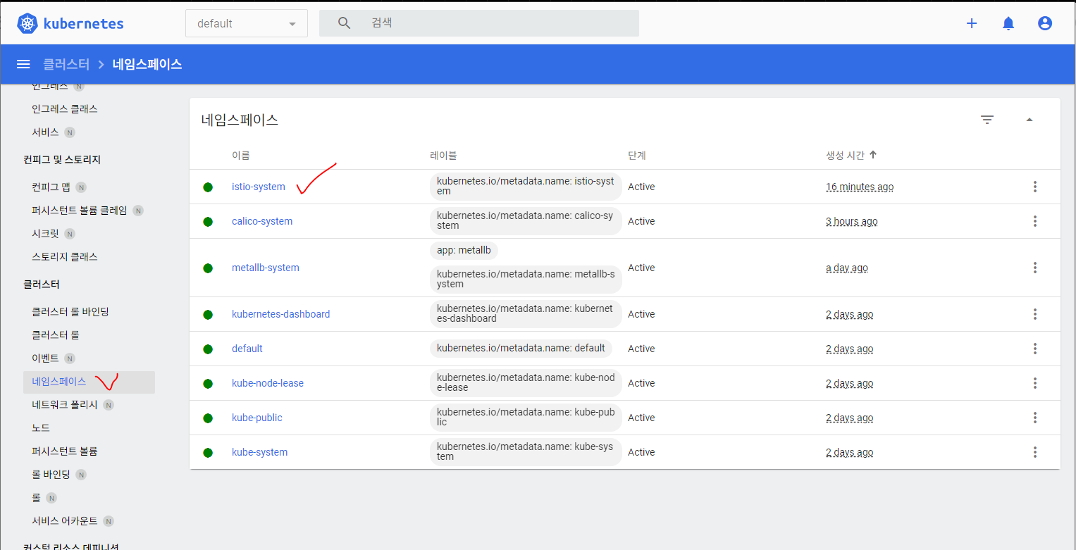1076x550 pixels.
Task: Click the 이름 column header
Action: coord(241,155)
